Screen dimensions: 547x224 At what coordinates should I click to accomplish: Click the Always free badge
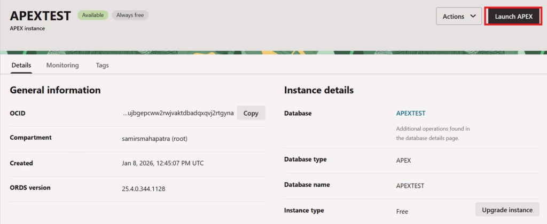tap(130, 15)
